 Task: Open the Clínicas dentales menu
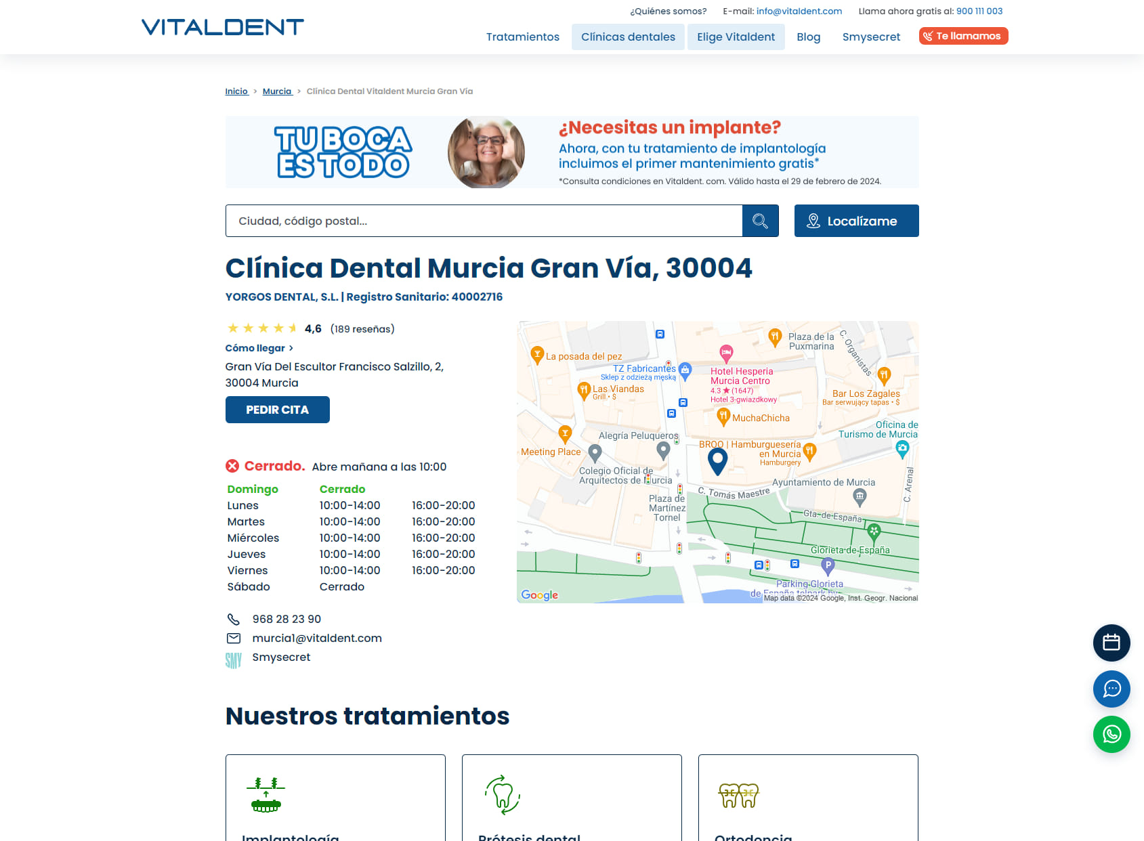[x=628, y=37]
